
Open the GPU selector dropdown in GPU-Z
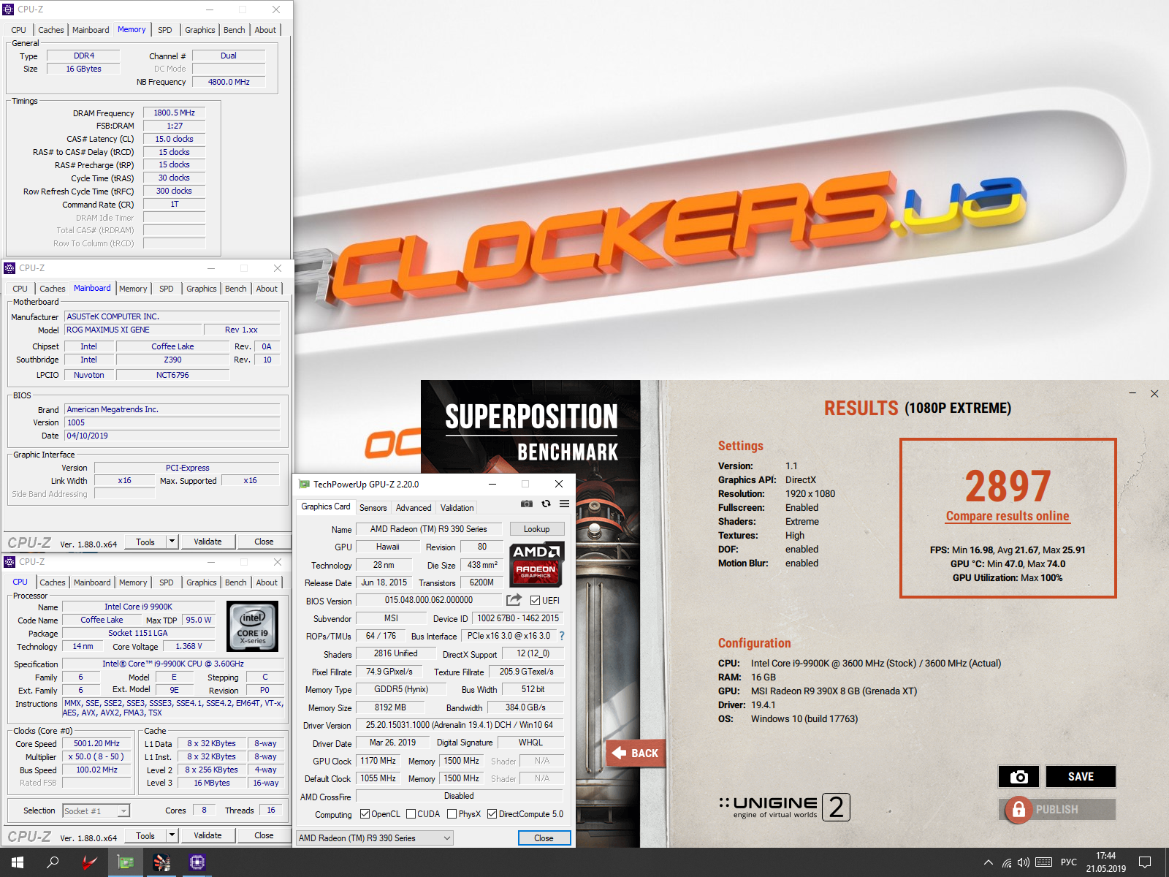pyautogui.click(x=375, y=838)
